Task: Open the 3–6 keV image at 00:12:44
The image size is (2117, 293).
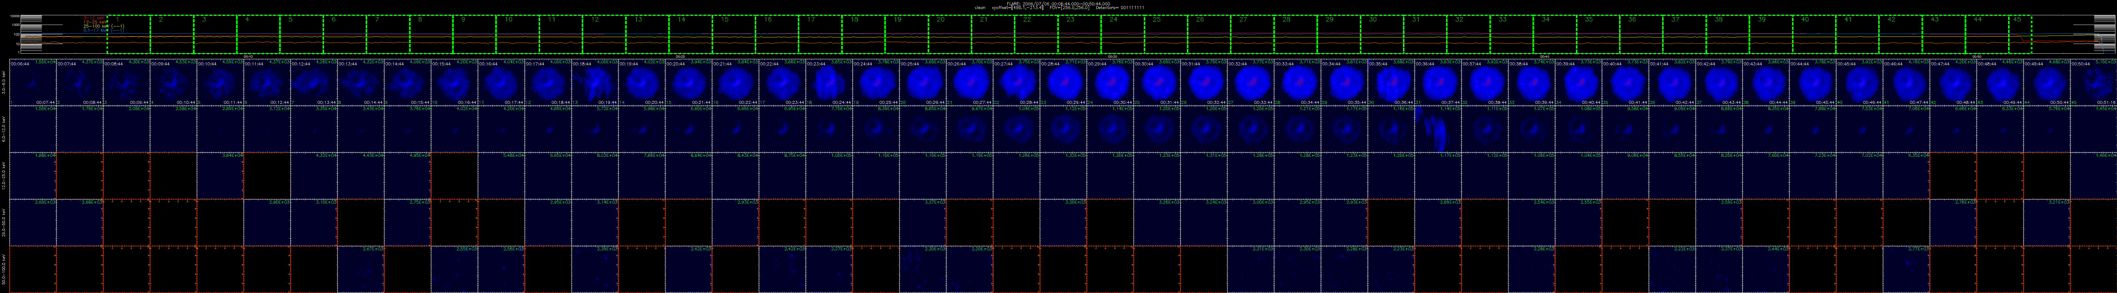Action: (x=314, y=82)
